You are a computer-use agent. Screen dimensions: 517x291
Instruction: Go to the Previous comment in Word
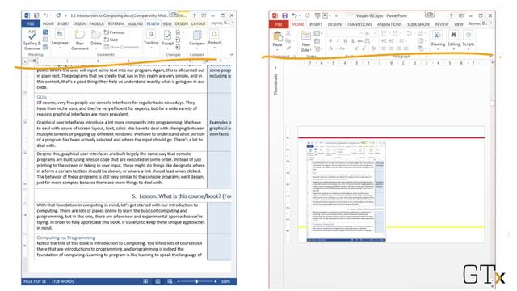coord(115,32)
